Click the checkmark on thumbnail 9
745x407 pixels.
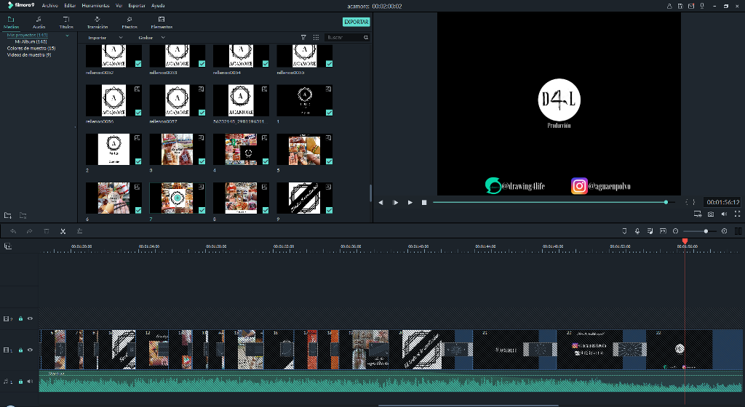click(x=330, y=210)
